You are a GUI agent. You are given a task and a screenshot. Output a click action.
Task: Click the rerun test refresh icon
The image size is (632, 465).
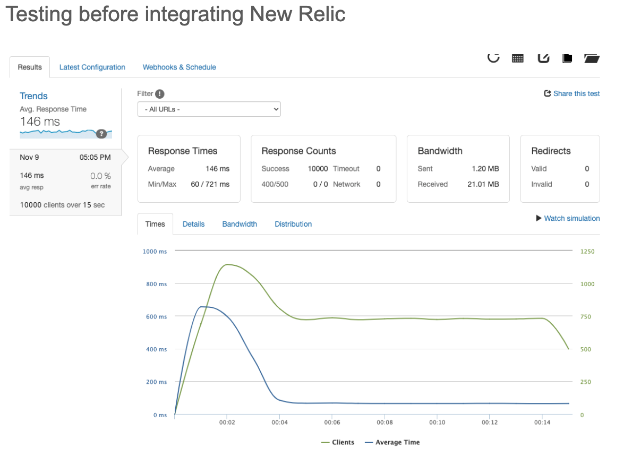tap(493, 58)
